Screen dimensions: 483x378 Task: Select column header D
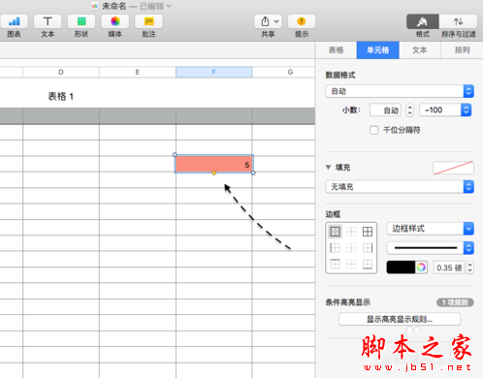pyautogui.click(x=61, y=72)
